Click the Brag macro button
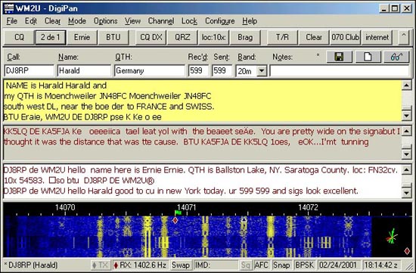 pyautogui.click(x=245, y=37)
